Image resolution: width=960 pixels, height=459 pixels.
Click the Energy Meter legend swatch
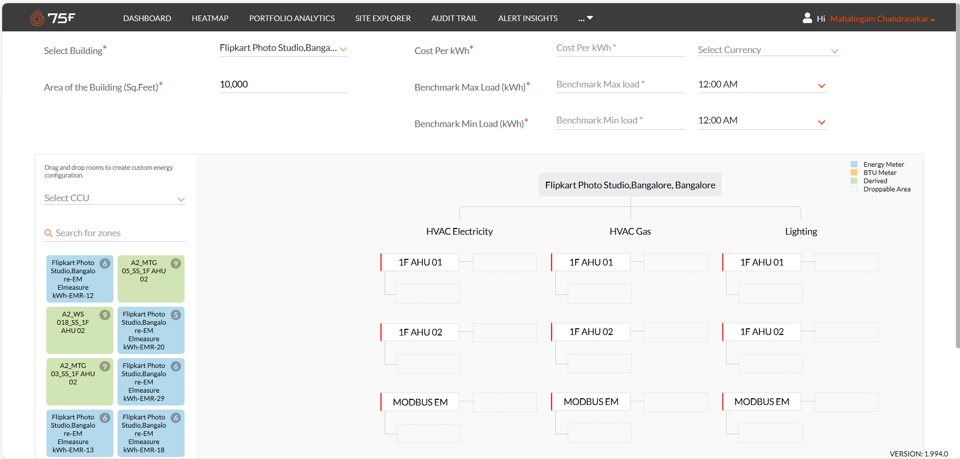(x=854, y=164)
